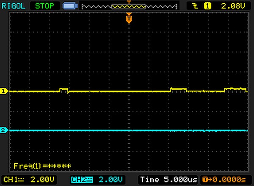Open the CH2 2.00V scale setting
The image size is (254, 186).
click(111, 179)
